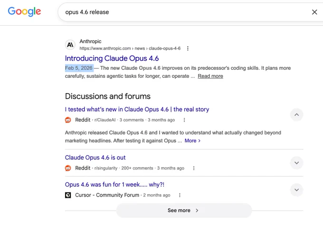The height and width of the screenshot is (226, 323).
Task: Click the Cursor Community Forum icon
Action: 68,195
